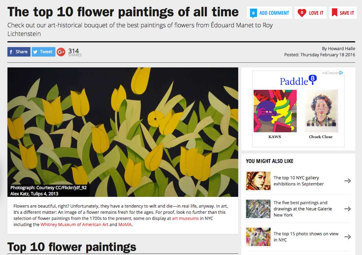This screenshot has width=362, height=255.
Task: Click the Alex Katz Tulips 4 painting image
Action: (123, 132)
